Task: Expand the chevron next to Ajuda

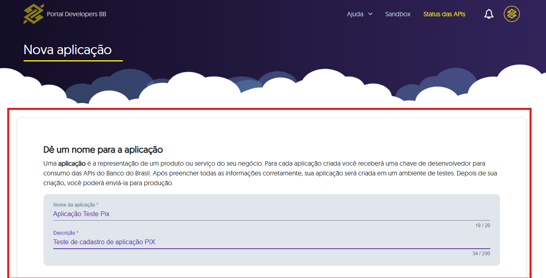Action: click(x=370, y=14)
